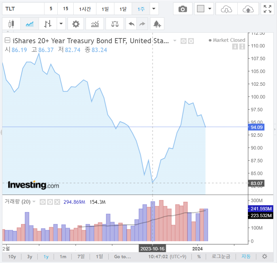Create an alert with bell plus icon
The width and height of the screenshot is (277, 263).
(157, 24)
